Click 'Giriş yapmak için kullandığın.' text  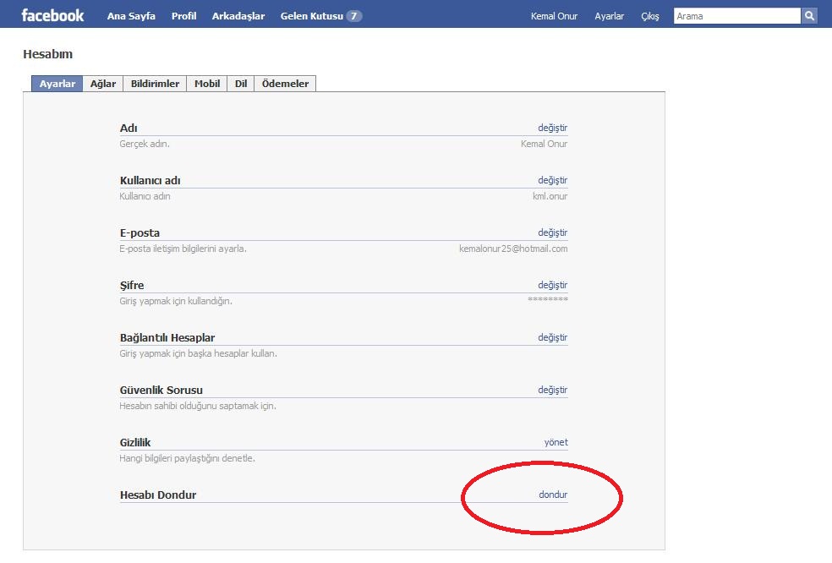(x=176, y=301)
